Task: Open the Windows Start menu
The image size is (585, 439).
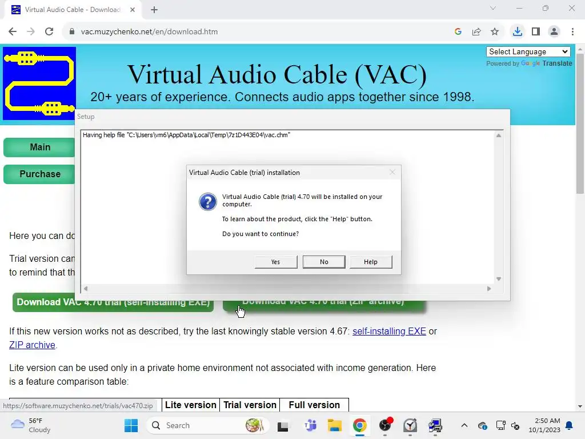Action: [131, 425]
